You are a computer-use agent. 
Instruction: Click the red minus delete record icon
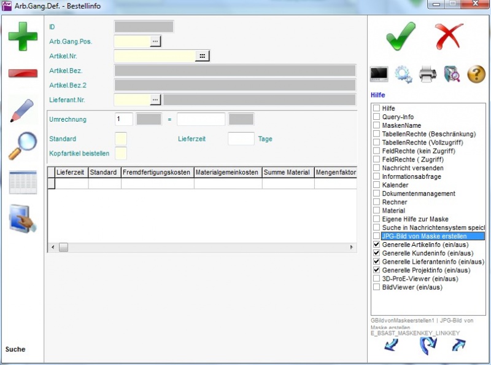point(23,73)
